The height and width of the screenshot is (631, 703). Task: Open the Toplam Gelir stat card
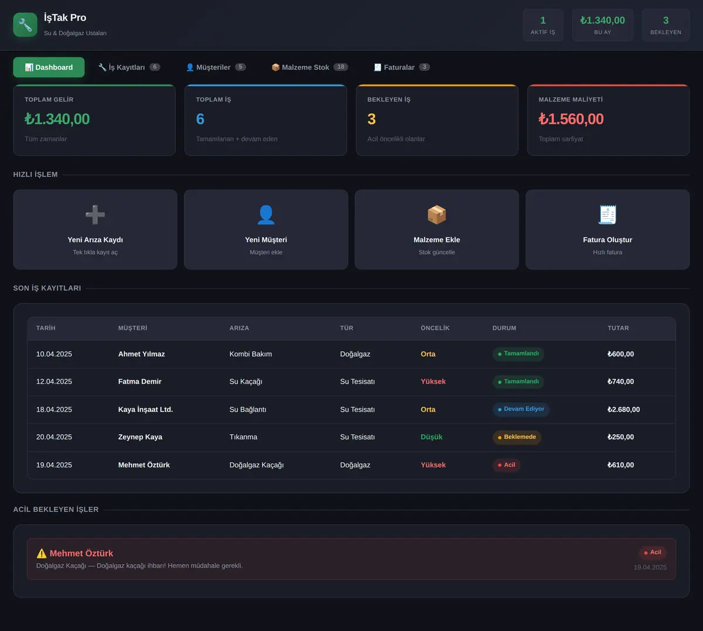point(94,120)
